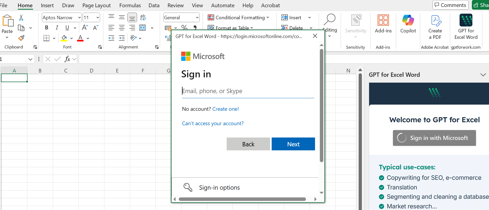The width and height of the screenshot is (489, 210).
Task: Expand the Name Box dropdown
Action: point(30,59)
